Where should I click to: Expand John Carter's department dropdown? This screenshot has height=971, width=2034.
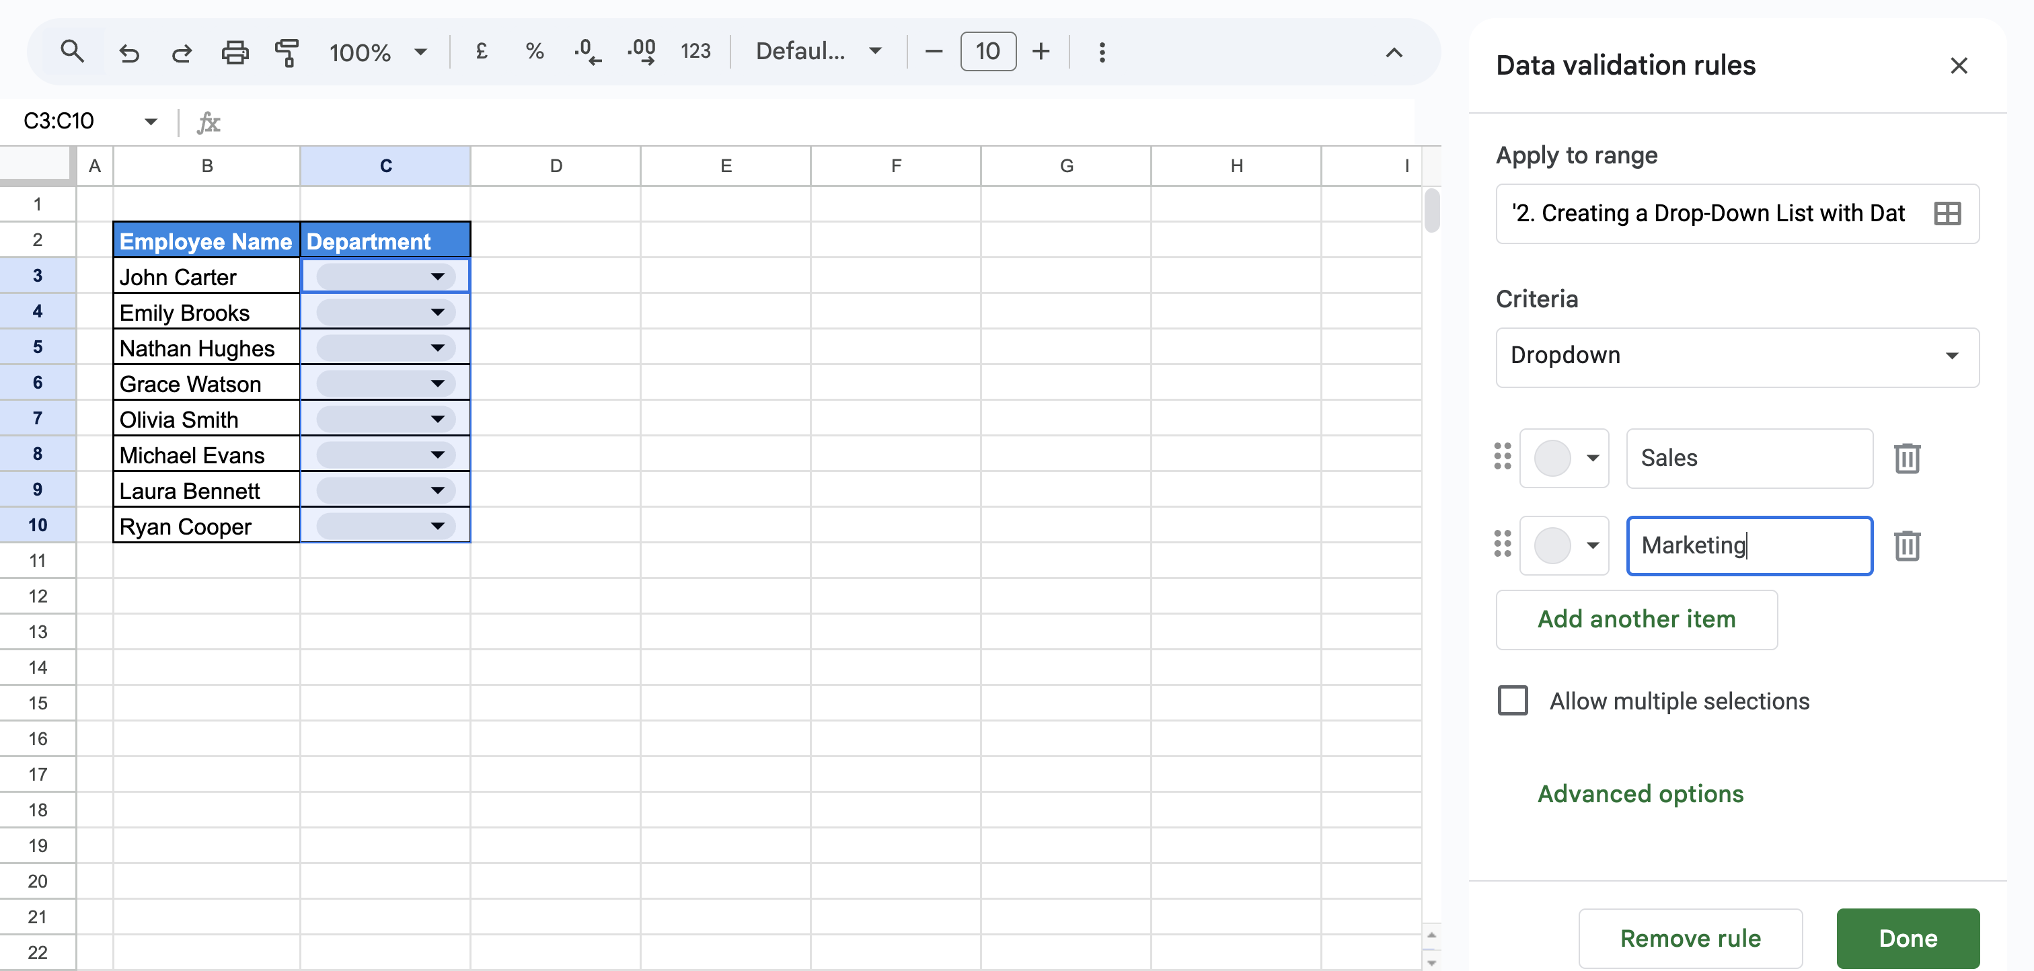click(437, 276)
